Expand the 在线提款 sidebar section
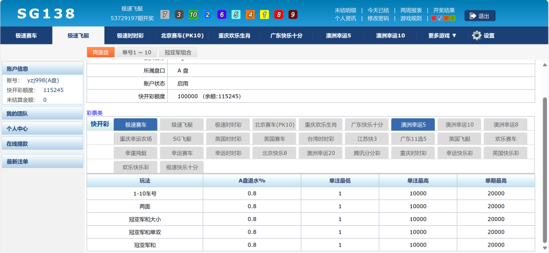The image size is (549, 253). click(x=43, y=144)
